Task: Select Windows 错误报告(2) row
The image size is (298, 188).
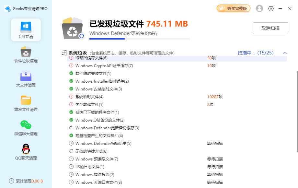Action: pyautogui.click(x=177, y=175)
